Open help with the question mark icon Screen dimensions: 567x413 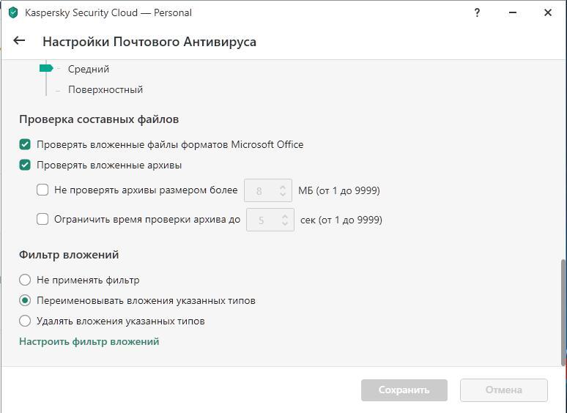coord(477,12)
